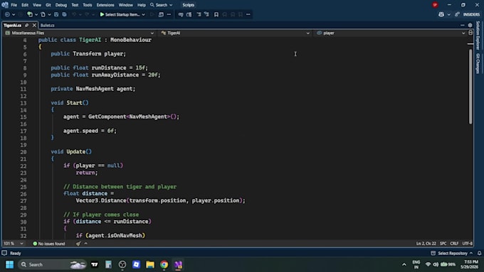This screenshot has width=484, height=272.
Task: Open the GitHub Copilot icon
Action: point(441,14)
